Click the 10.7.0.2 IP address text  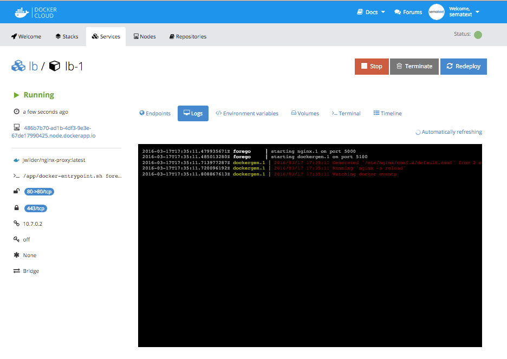(32, 224)
